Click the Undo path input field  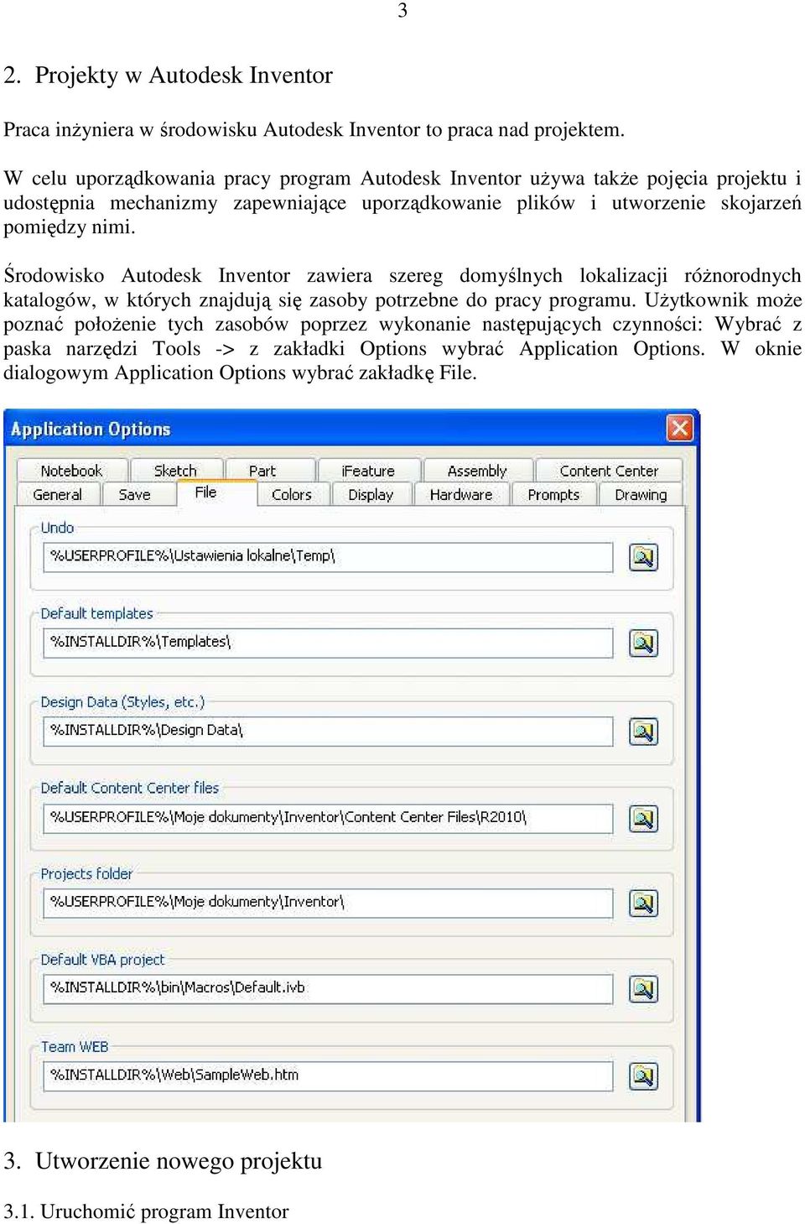(x=328, y=556)
